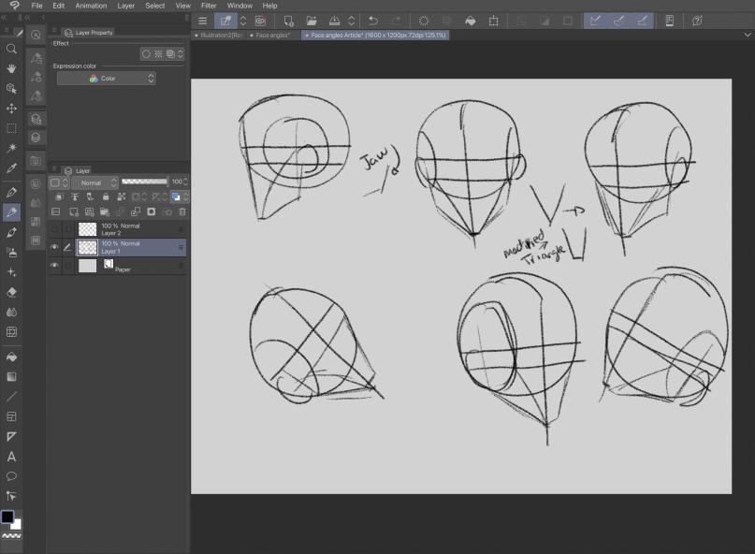Expand tab list chevron at far right
Image resolution: width=755 pixels, height=554 pixels.
(746, 35)
